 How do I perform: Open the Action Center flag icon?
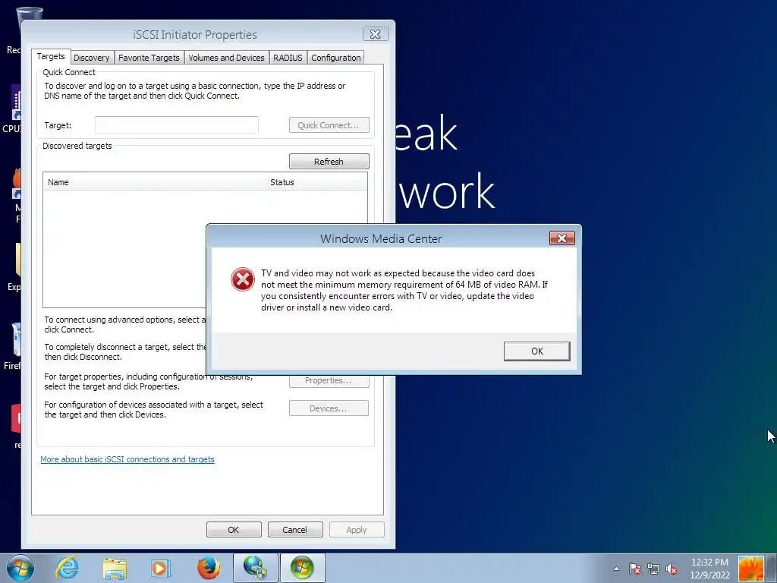coord(635,569)
